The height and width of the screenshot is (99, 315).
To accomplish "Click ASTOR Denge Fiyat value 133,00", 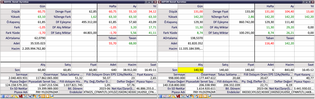I will click(x=250, y=12).
